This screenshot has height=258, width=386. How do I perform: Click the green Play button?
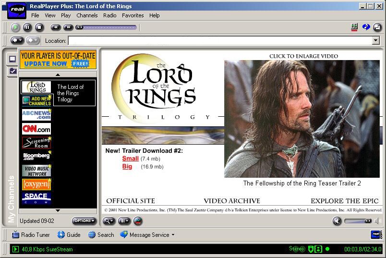click(x=15, y=27)
